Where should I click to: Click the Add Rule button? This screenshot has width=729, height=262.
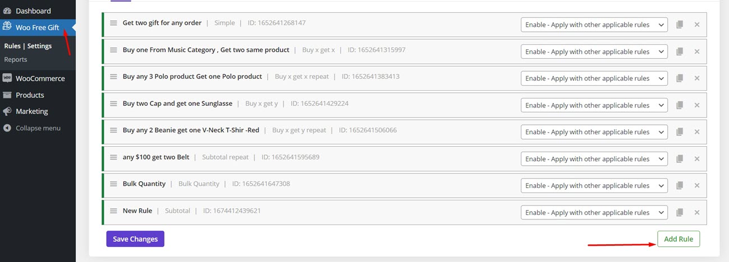pos(678,239)
